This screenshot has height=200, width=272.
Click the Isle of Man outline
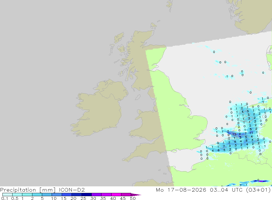pyautogui.click(x=138, y=97)
